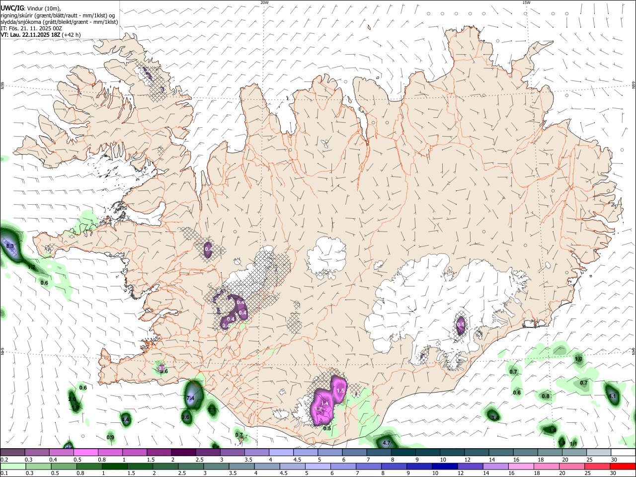Click the 0.9 rain value offshore southwest
The width and height of the screenshot is (636, 477).
tap(110, 437)
